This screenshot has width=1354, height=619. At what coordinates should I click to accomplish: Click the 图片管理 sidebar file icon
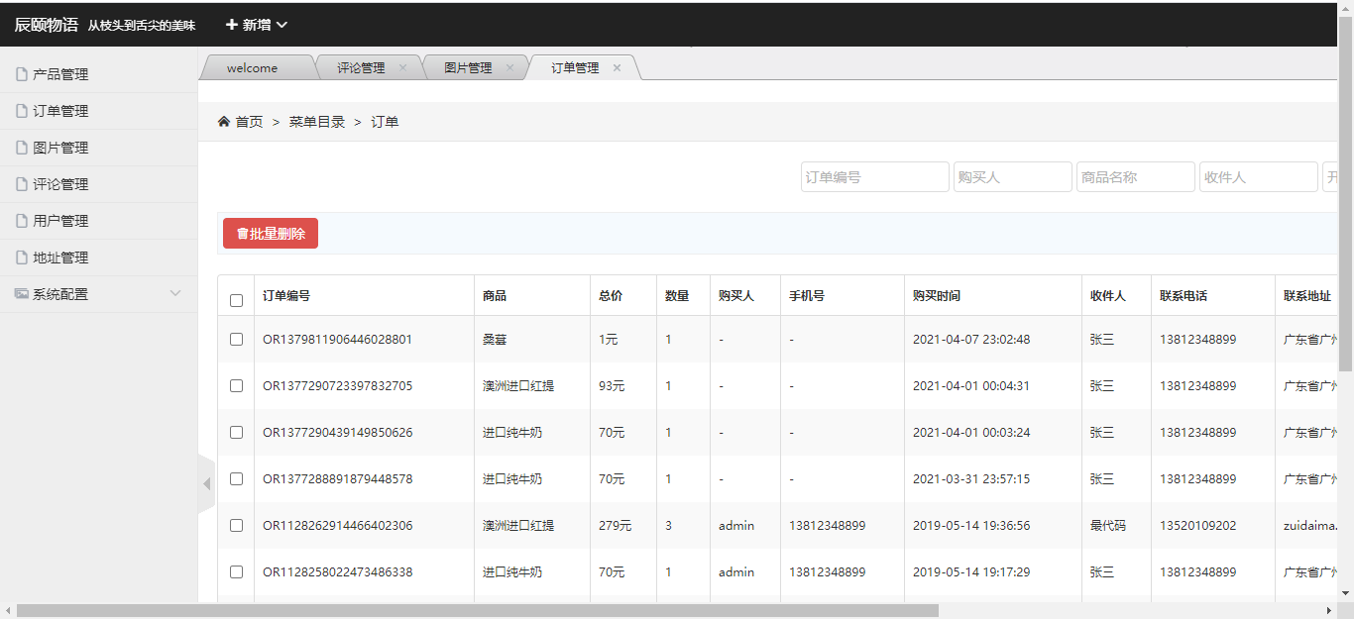(x=22, y=148)
